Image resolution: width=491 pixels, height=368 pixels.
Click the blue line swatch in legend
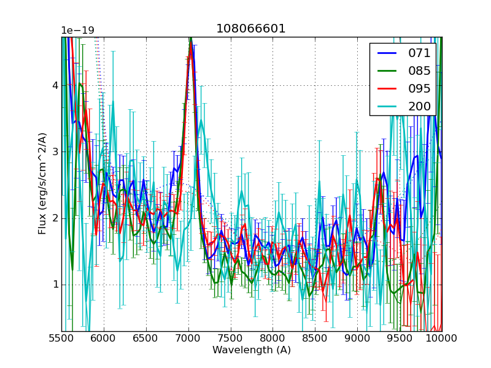click(x=387, y=53)
